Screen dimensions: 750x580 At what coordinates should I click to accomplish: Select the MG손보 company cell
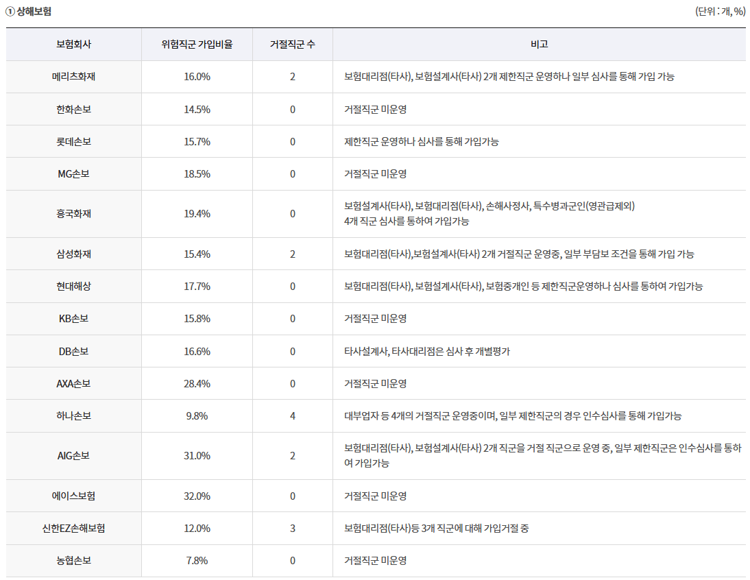[73, 174]
